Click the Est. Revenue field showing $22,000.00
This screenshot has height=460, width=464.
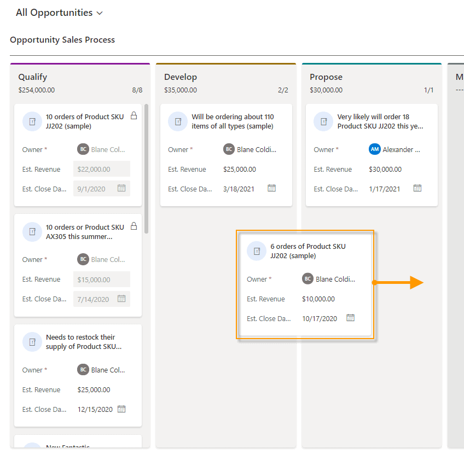click(x=102, y=169)
